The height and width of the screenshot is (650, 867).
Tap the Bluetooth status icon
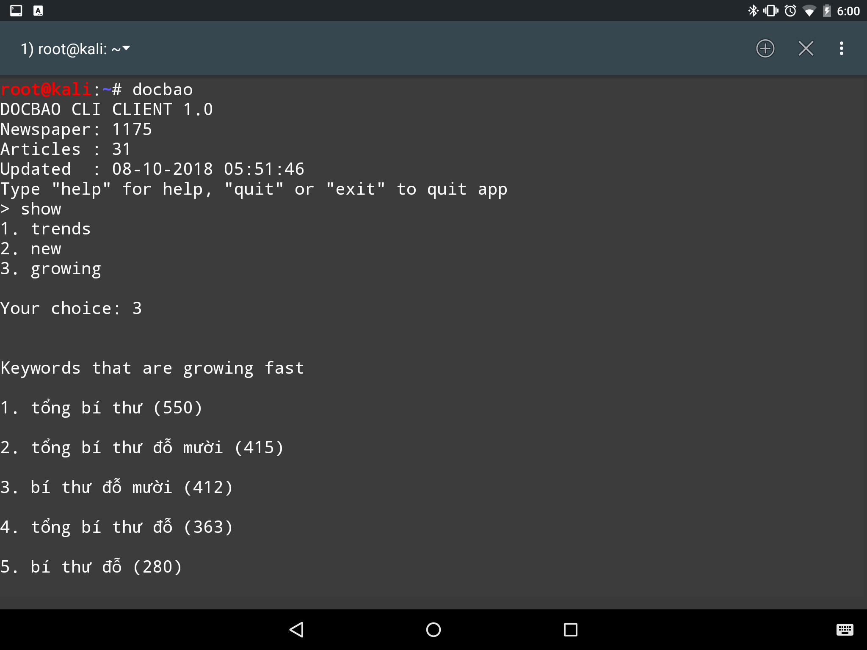[x=753, y=11]
